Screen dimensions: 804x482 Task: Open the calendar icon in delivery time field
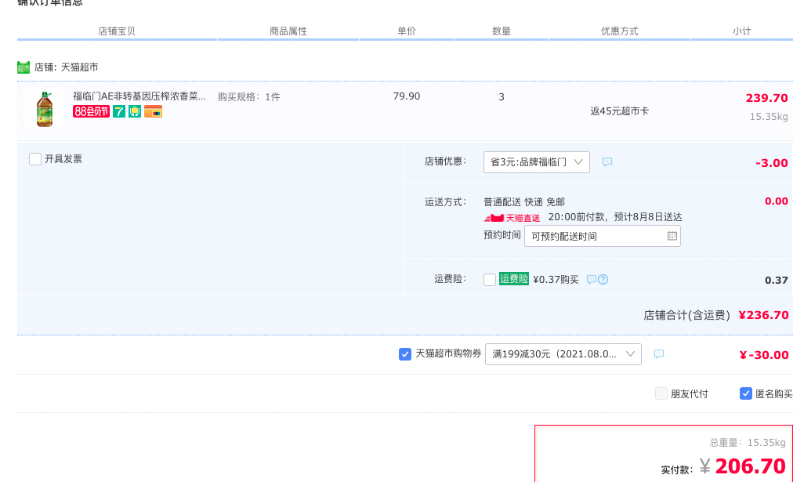[672, 236]
